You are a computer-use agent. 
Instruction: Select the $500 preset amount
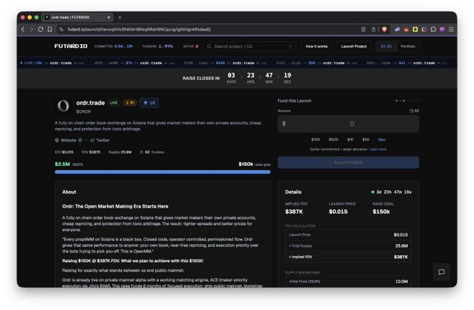click(333, 139)
